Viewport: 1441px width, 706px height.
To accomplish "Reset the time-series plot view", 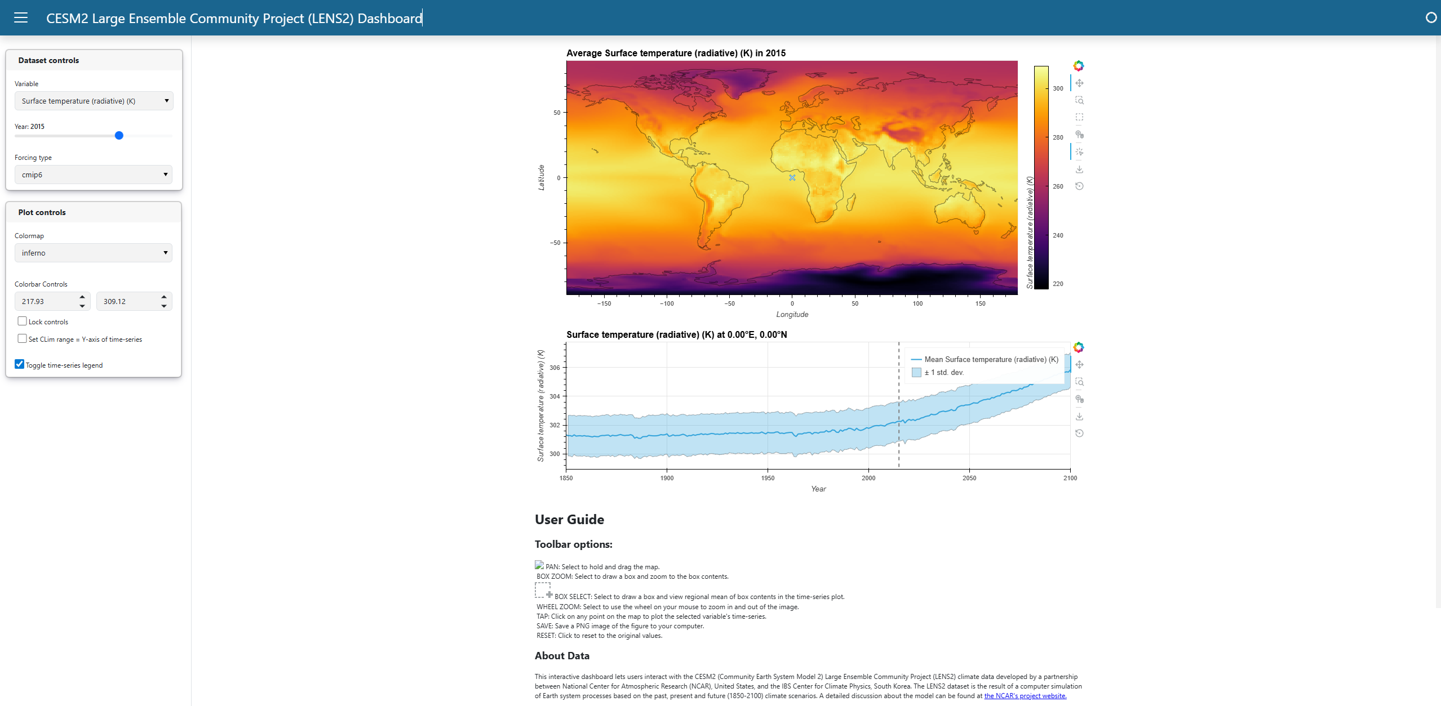I will [x=1080, y=432].
